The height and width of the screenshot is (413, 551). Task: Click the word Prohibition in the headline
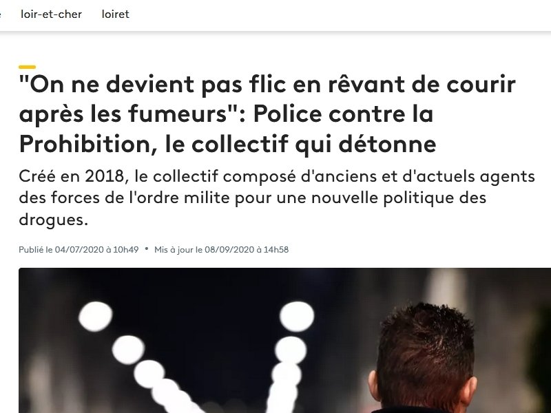coord(85,144)
